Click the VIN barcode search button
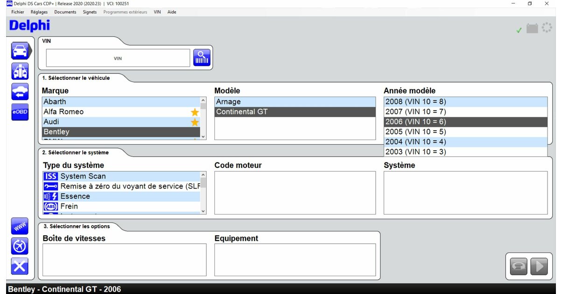562x294 pixels. click(x=202, y=58)
